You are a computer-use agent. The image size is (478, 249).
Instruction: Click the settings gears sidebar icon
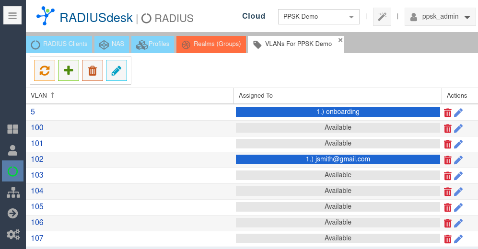click(x=13, y=234)
